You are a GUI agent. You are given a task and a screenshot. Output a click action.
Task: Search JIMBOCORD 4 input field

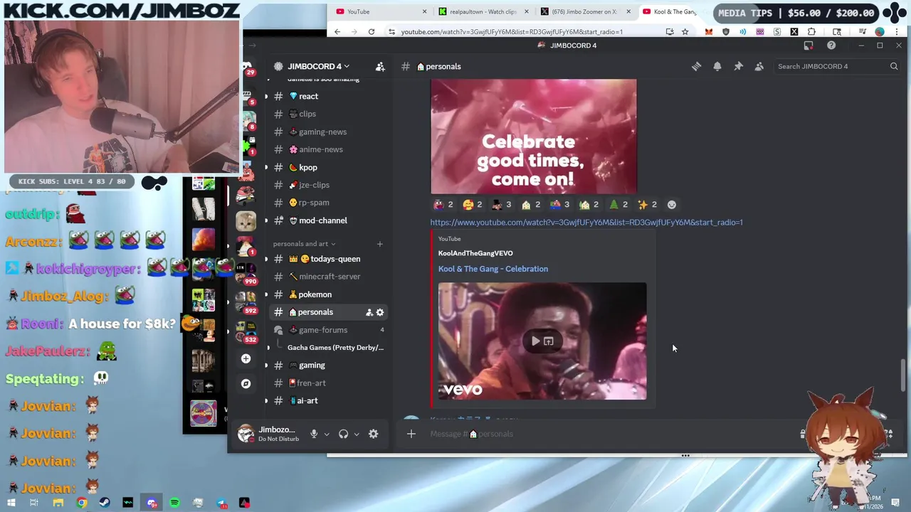coord(836,66)
